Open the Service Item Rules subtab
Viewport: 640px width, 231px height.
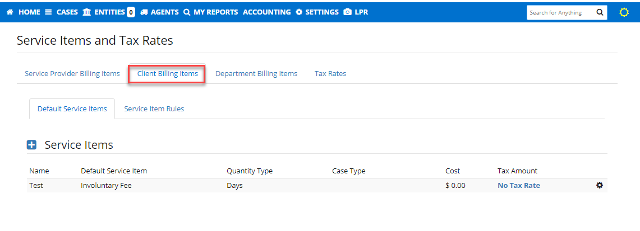[x=154, y=109]
